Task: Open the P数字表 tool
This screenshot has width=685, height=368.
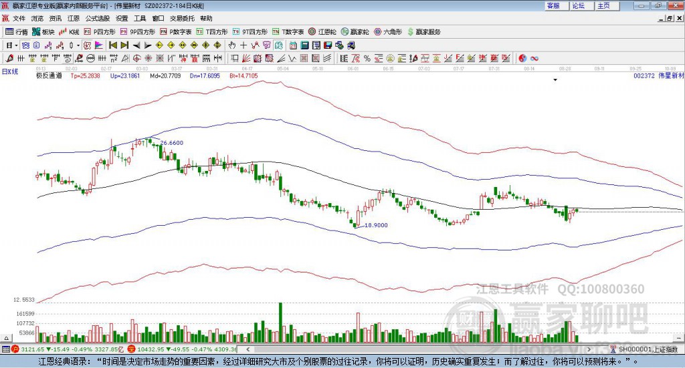Action: 176,32
